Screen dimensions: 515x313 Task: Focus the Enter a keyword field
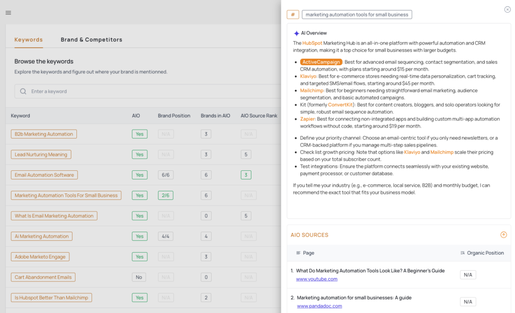(148, 91)
